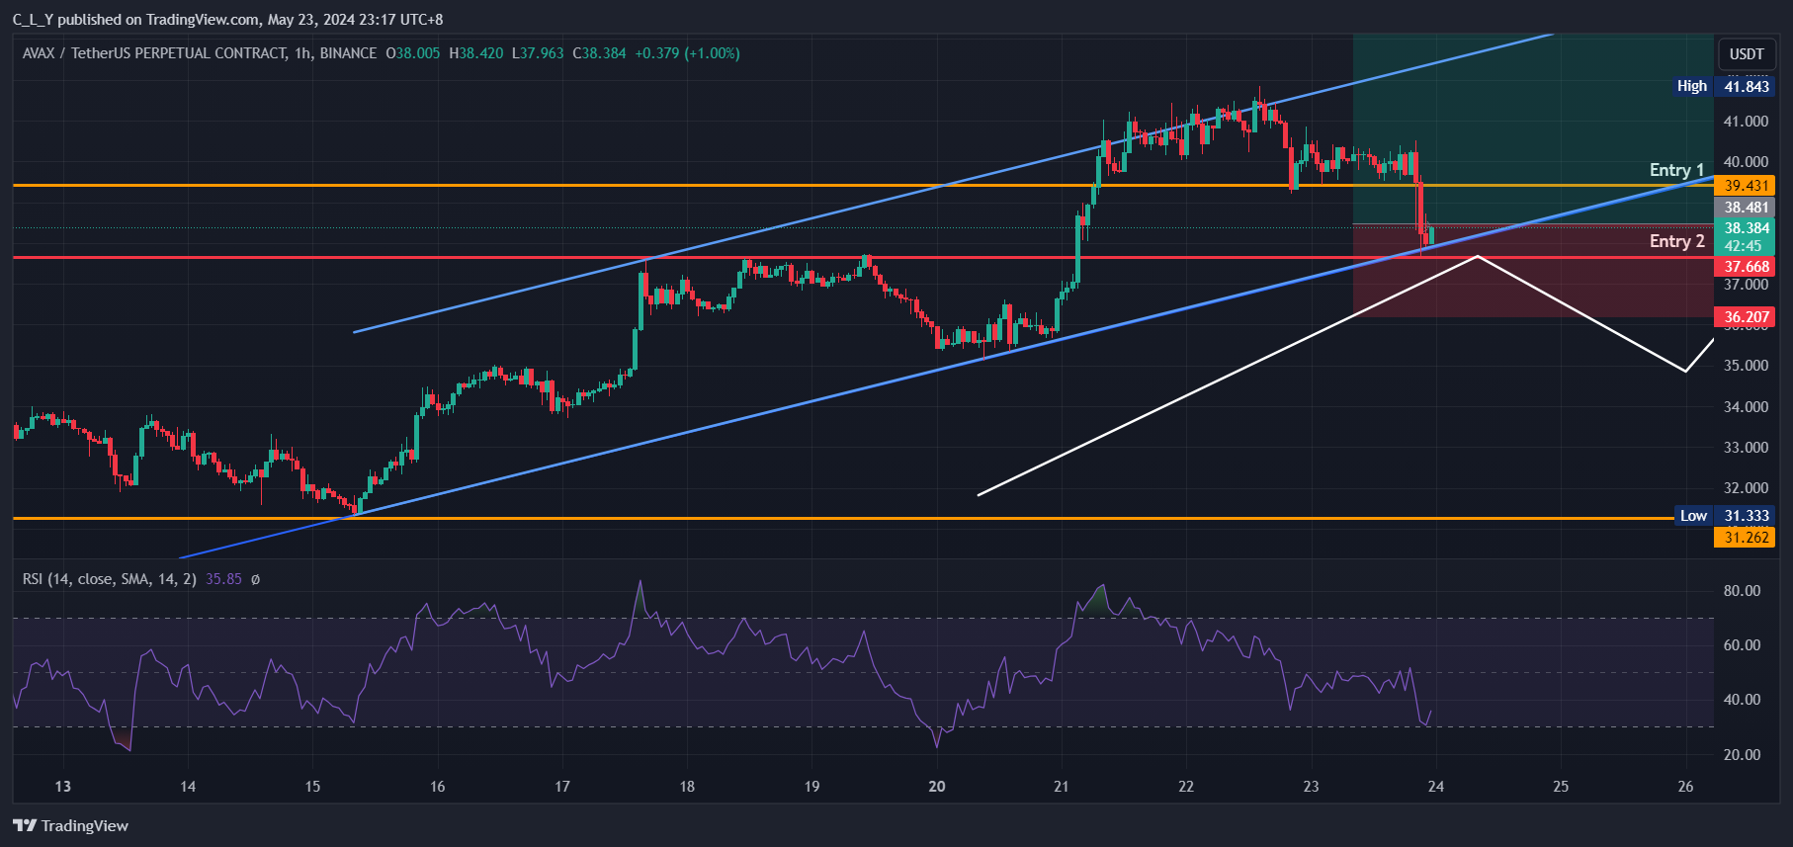Click date 24 on the time axis
This screenshot has width=1793, height=847.
pyautogui.click(x=1436, y=787)
